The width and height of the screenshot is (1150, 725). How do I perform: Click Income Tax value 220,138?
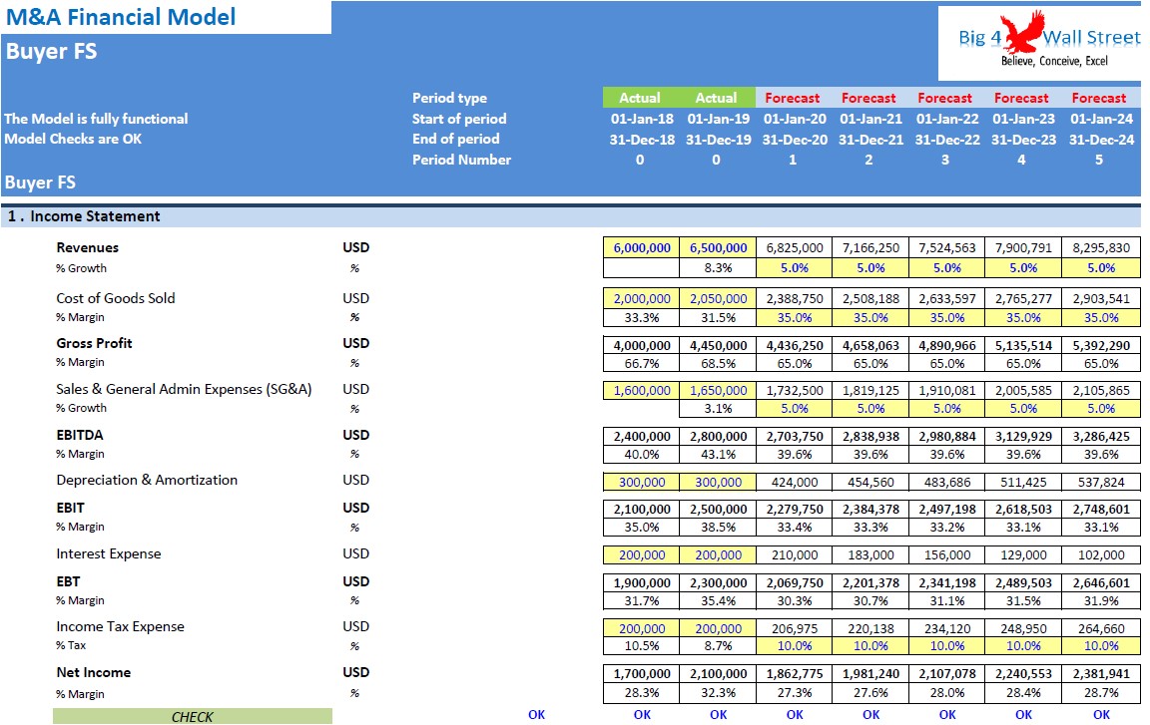click(870, 628)
